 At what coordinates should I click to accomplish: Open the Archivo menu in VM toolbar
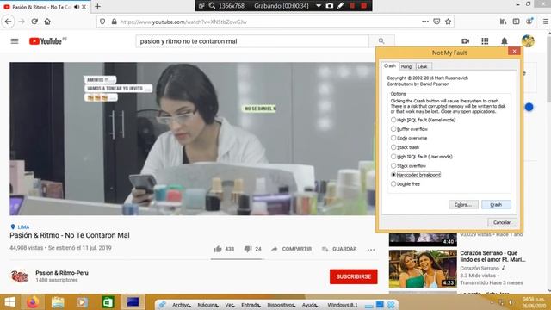tap(181, 305)
